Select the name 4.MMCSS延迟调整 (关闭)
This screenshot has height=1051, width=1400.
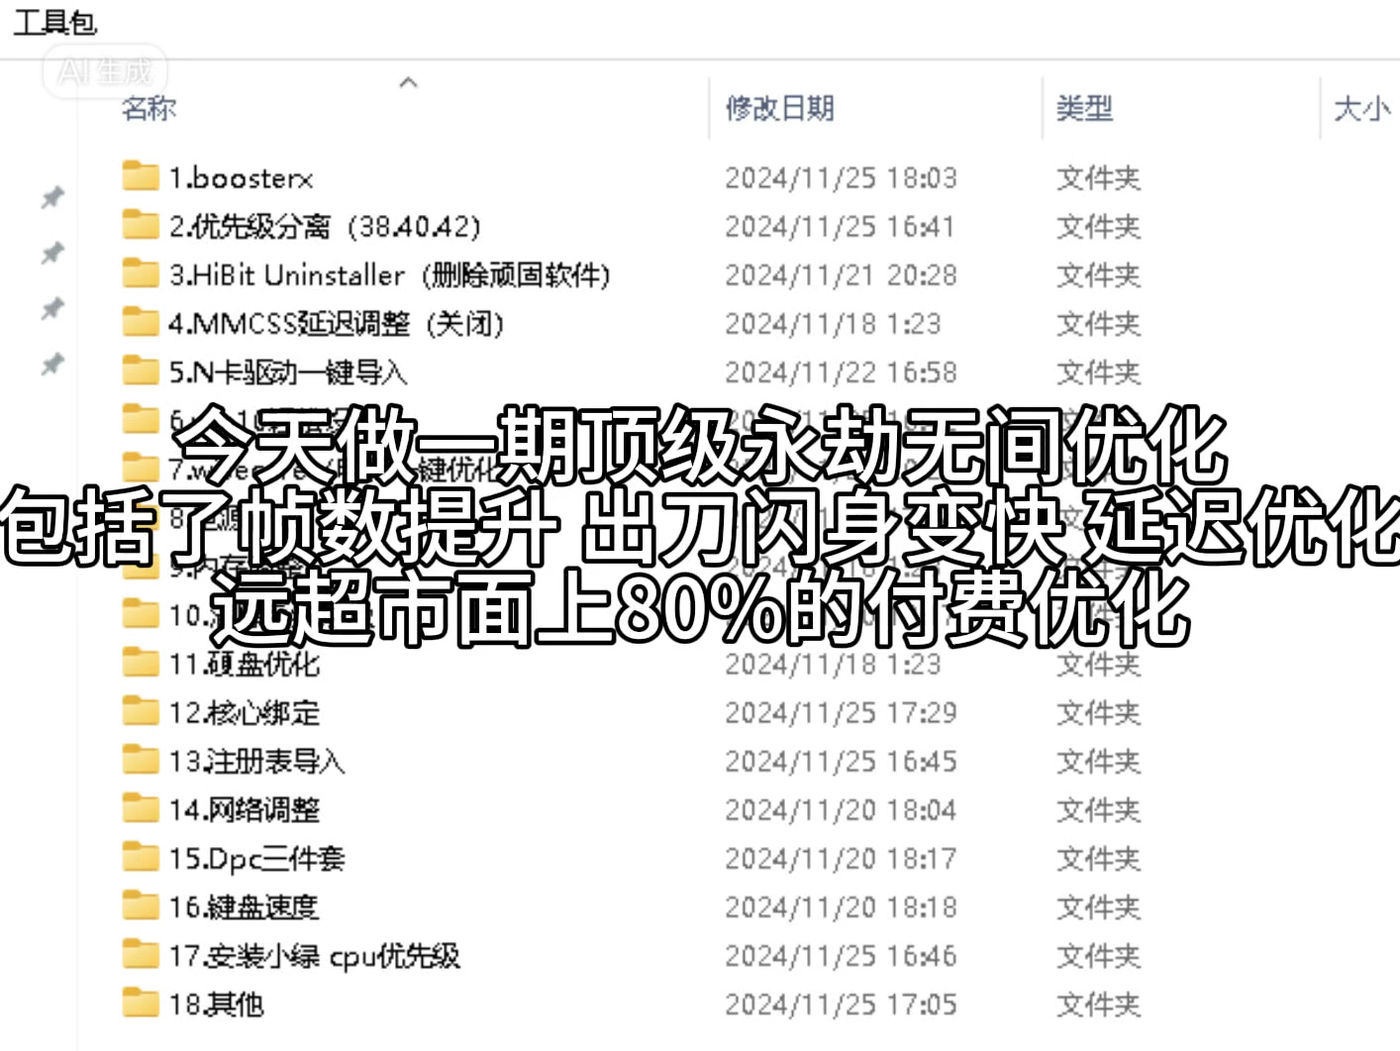pos(336,323)
